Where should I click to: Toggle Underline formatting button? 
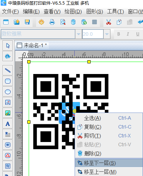pyautogui.click(x=138, y=34)
